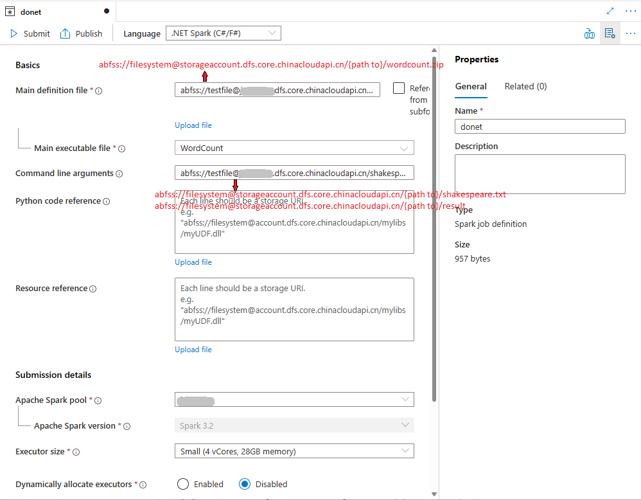Click Upload file under Resource reference
Screen dimensions: 641x500
coord(193,350)
